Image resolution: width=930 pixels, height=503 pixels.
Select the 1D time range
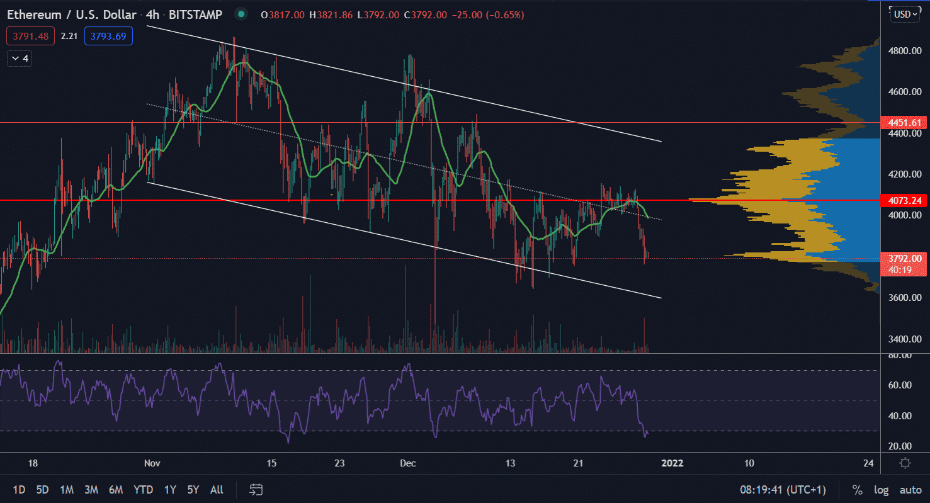(20, 489)
